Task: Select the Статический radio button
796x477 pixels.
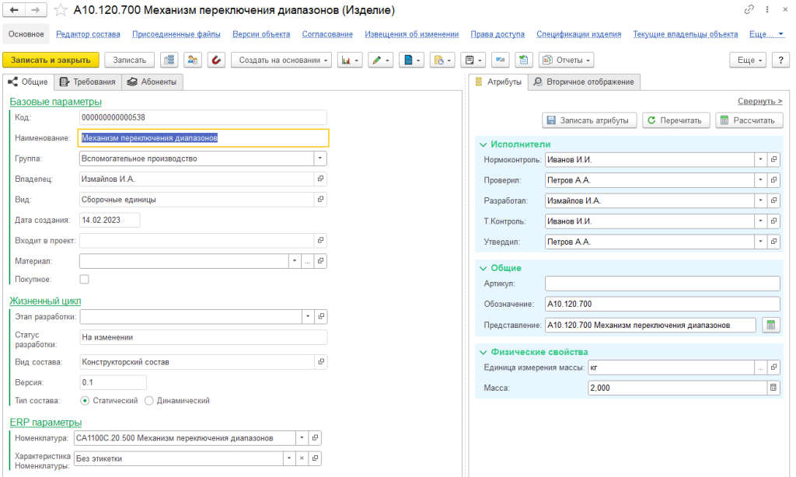Action: coord(86,401)
